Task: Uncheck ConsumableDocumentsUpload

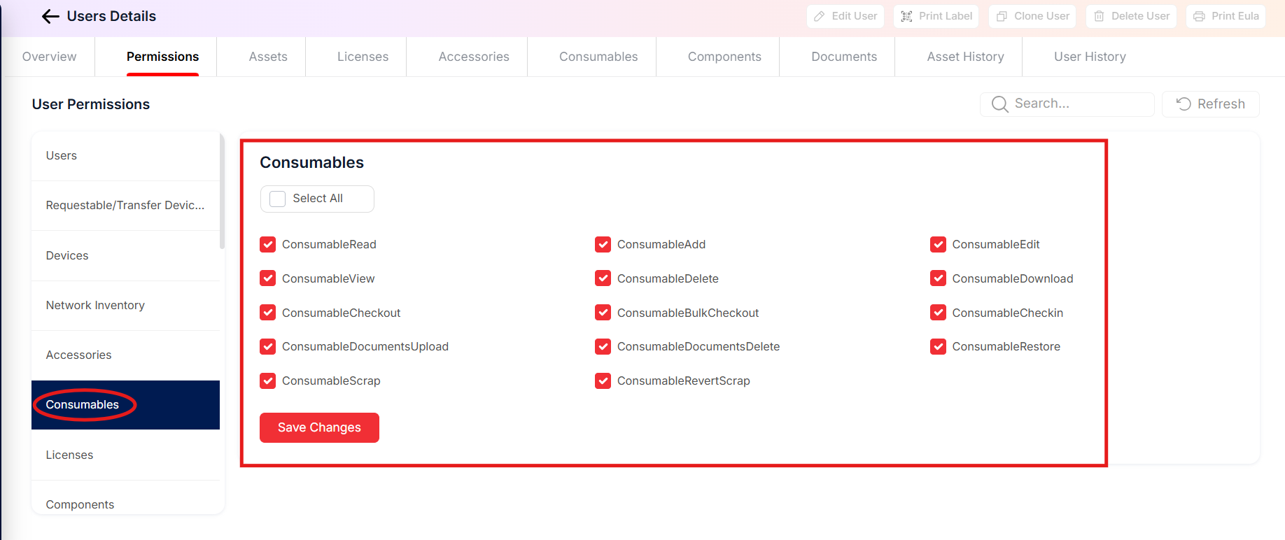Action: [x=267, y=346]
